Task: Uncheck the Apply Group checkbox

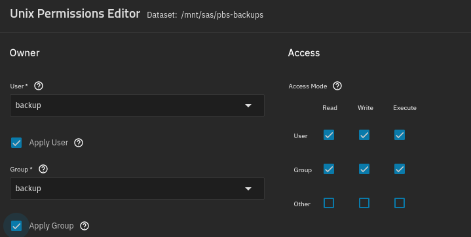Action: pyautogui.click(x=16, y=226)
